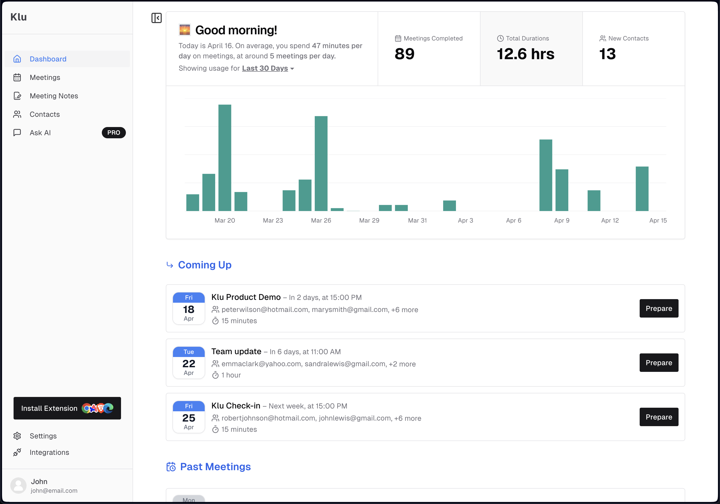The image size is (720, 504).
Task: Select the New Contacts stat card
Action: 634,49
